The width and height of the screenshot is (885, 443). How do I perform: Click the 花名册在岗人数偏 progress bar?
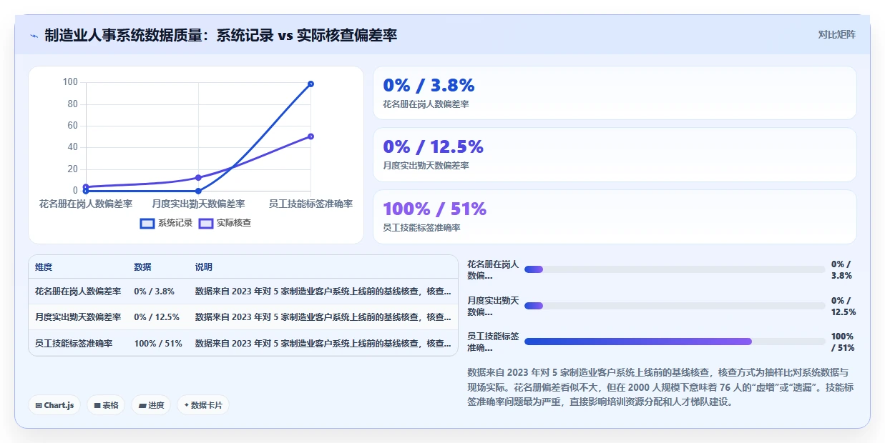click(x=675, y=269)
